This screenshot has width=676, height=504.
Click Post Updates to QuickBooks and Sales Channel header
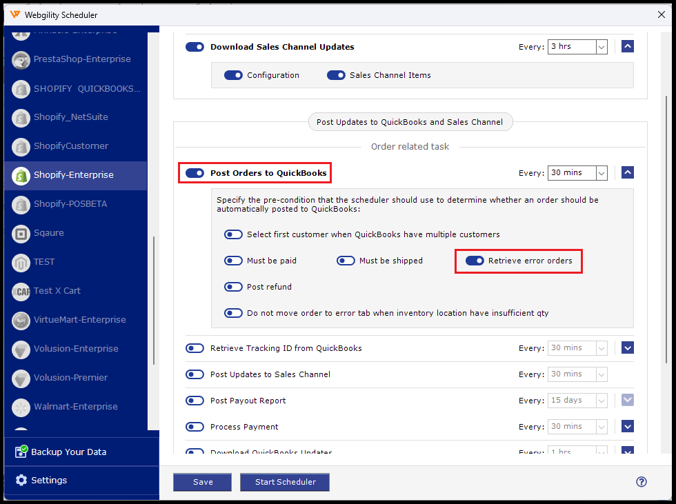click(x=410, y=122)
